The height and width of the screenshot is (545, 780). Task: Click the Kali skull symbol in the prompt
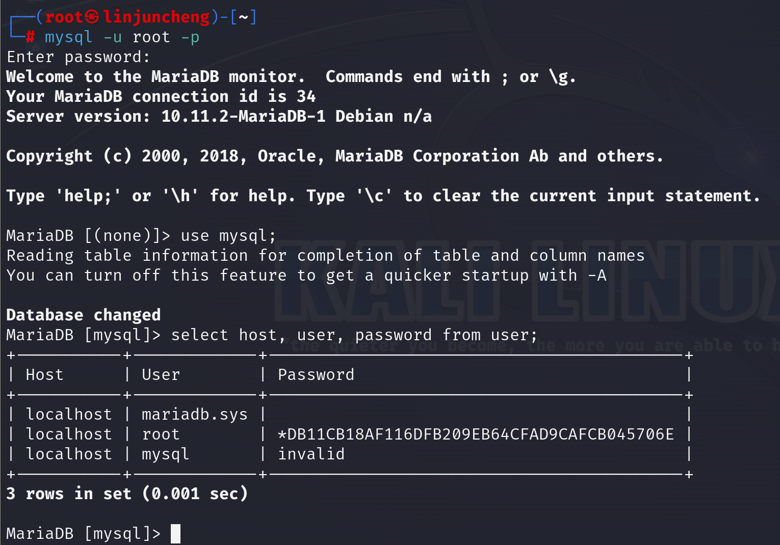coord(92,17)
